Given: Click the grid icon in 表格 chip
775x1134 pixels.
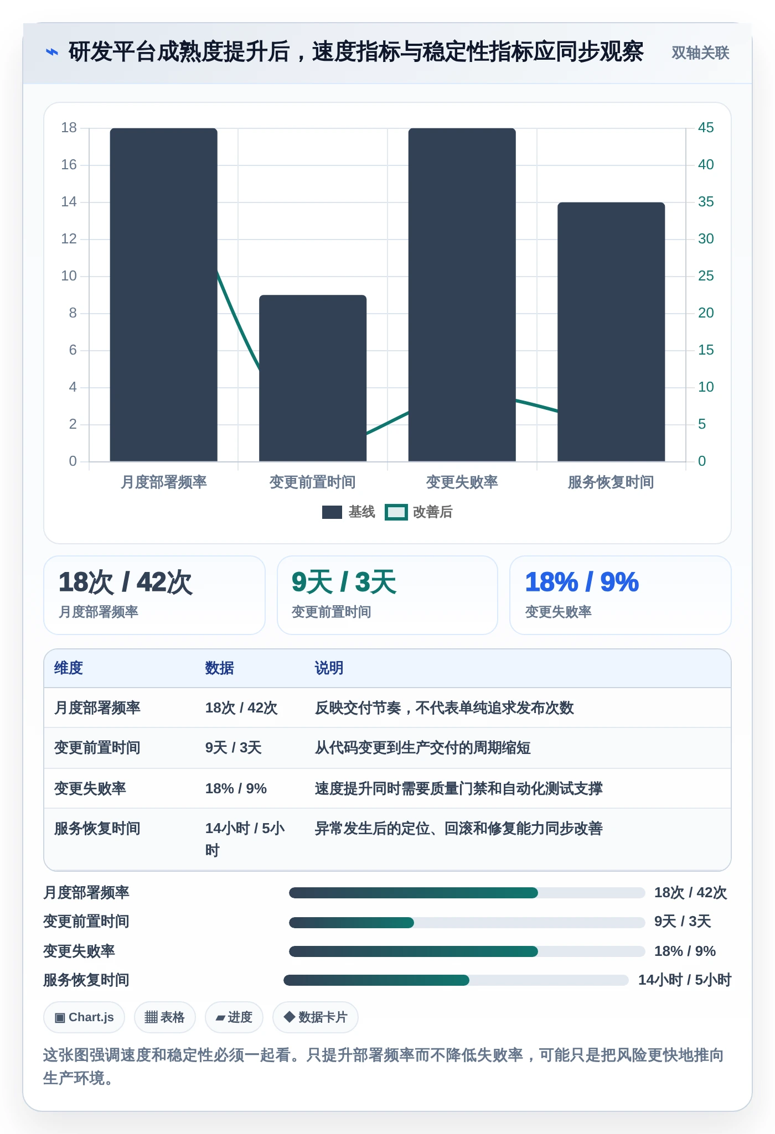Looking at the screenshot, I should coord(151,1017).
